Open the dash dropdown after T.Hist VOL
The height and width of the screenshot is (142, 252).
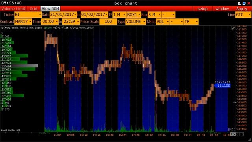tap(176, 22)
